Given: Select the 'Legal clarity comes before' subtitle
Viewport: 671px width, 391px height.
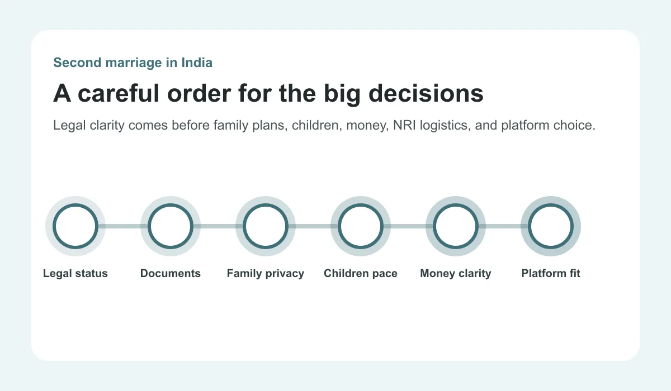Looking at the screenshot, I should (324, 125).
